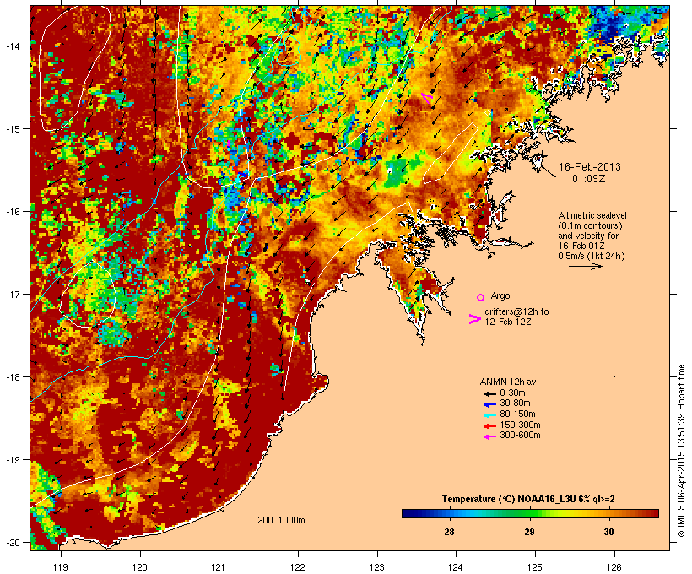
Task: Click the 0.5m/s velocity scale arrow
Action: point(585,266)
